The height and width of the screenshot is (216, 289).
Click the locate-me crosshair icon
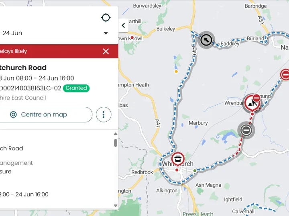[106, 18]
